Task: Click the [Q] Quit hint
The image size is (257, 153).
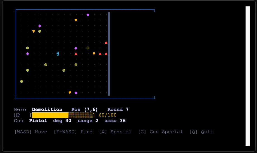Action: click(201, 132)
